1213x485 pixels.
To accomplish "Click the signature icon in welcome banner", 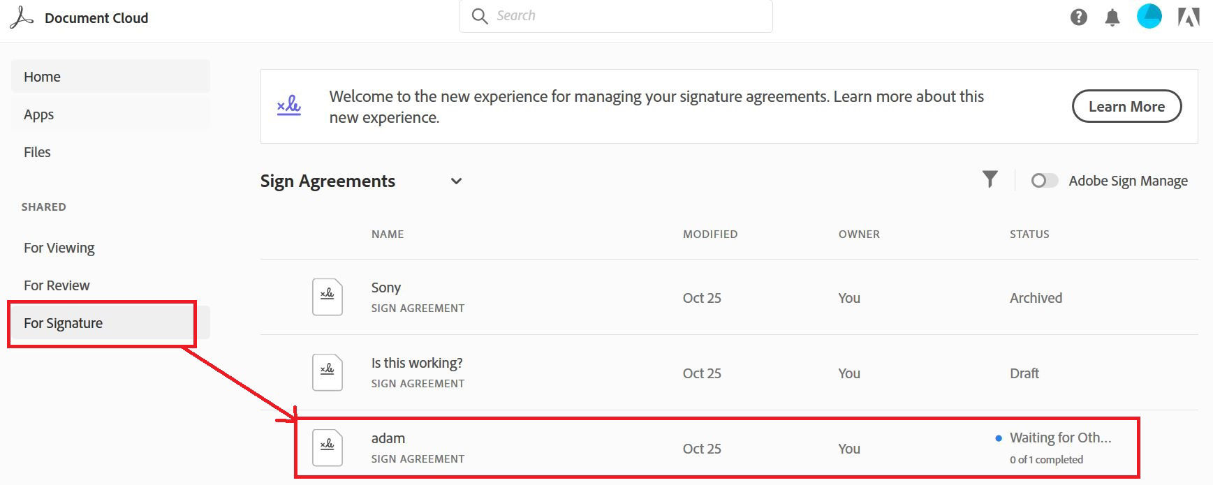I will [288, 105].
